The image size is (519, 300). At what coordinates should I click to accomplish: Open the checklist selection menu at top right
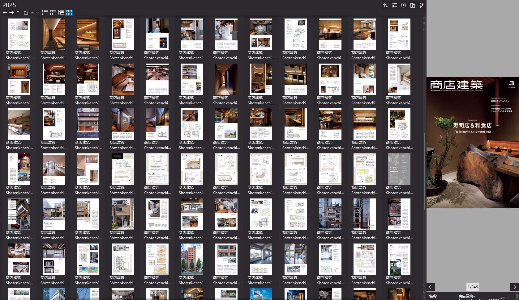[395, 5]
